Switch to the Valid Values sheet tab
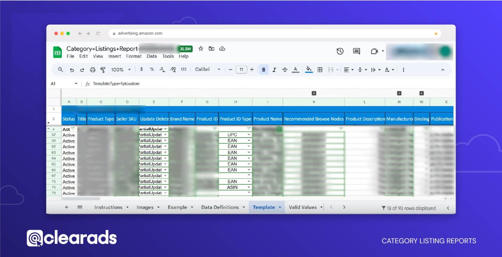Screen dimensions: 502x257 click(303, 207)
